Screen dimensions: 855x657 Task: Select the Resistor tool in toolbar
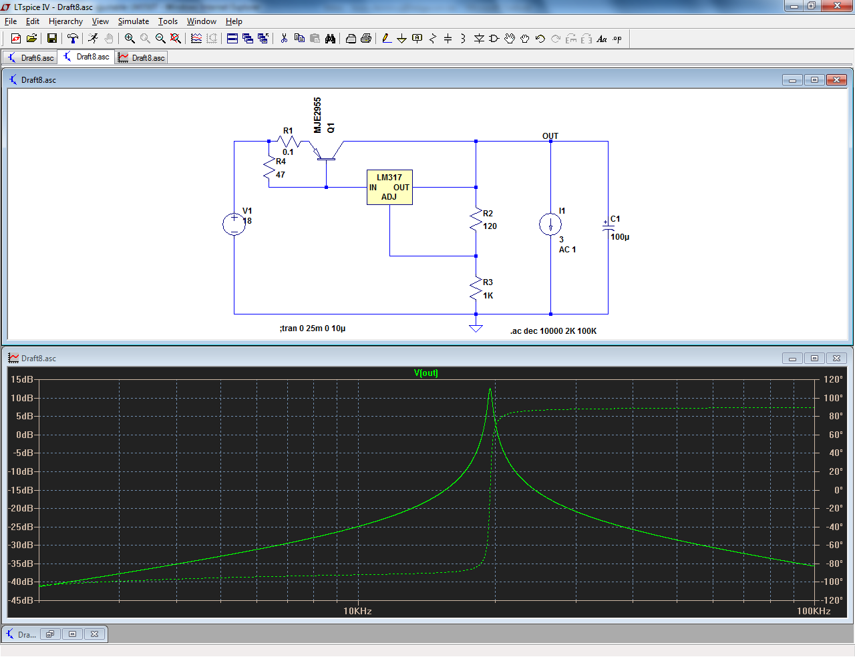pyautogui.click(x=432, y=39)
